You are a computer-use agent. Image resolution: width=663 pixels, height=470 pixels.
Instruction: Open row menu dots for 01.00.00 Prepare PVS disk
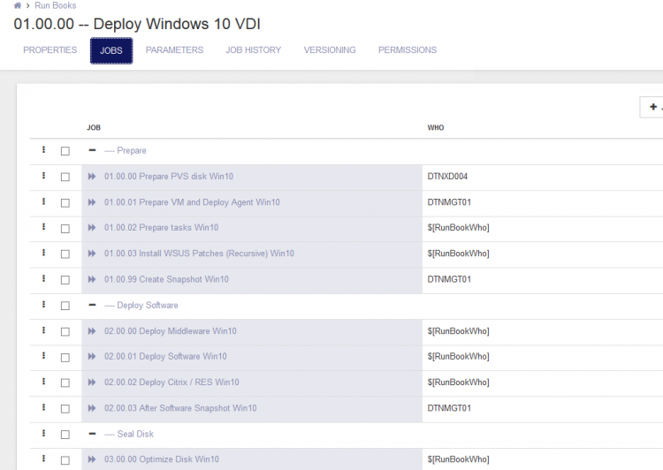coord(43,176)
